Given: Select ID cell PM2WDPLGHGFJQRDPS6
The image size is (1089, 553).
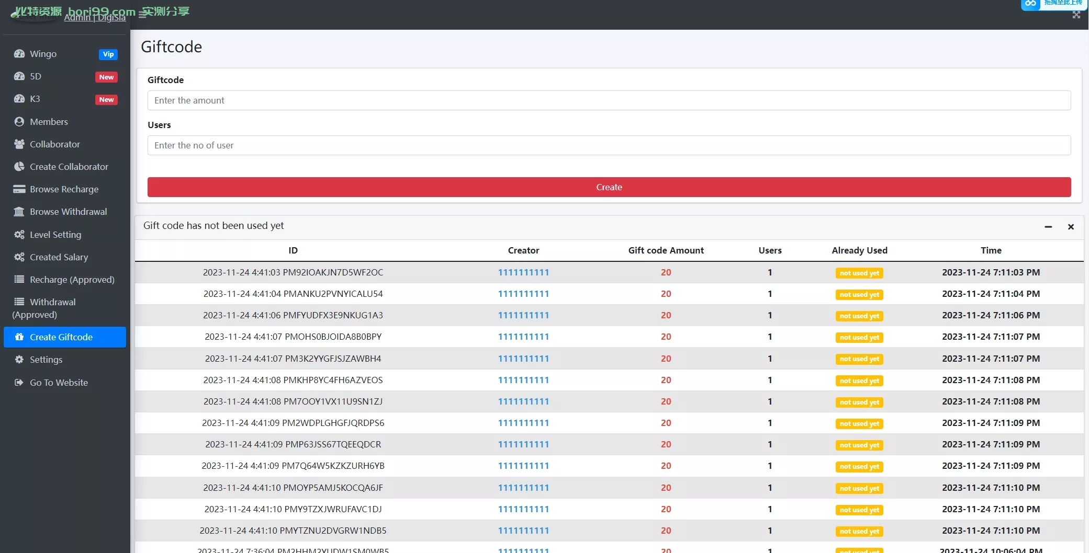Looking at the screenshot, I should [293, 423].
